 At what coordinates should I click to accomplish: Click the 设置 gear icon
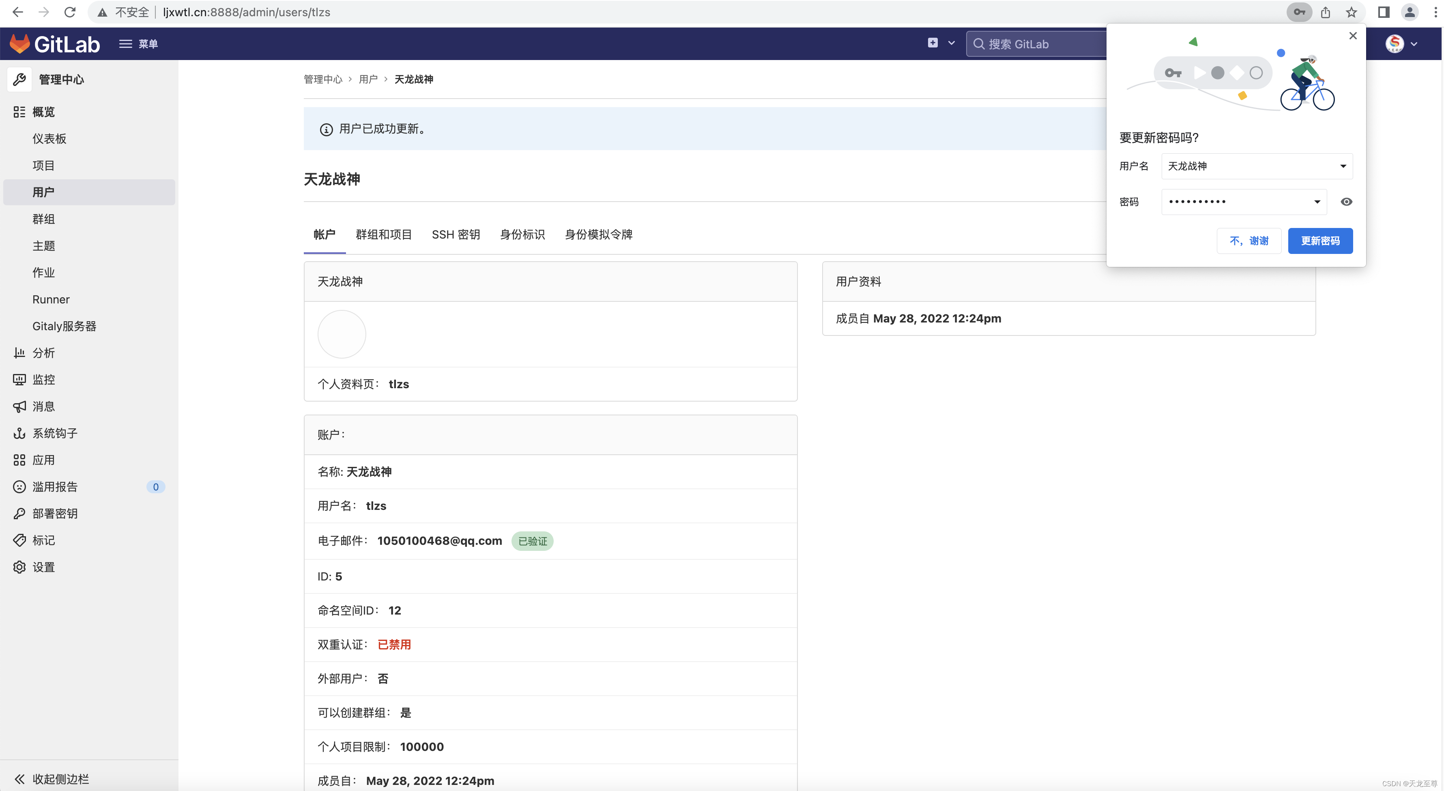pyautogui.click(x=19, y=567)
